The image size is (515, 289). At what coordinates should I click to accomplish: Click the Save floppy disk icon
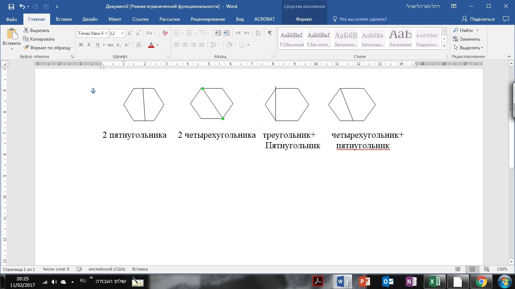[11, 7]
